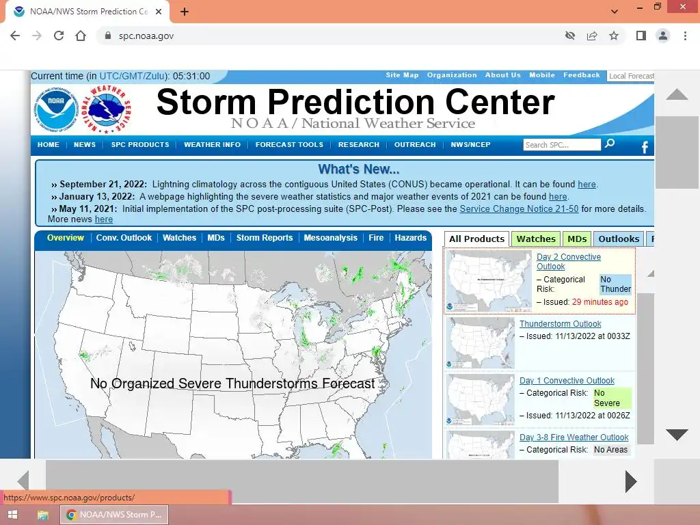The image size is (700, 525).
Task: View site info via padlock icon
Action: pos(107,36)
